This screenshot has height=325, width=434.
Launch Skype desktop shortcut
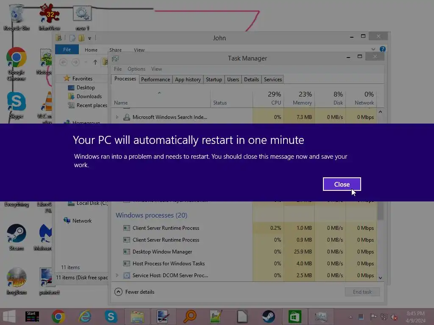tap(17, 105)
